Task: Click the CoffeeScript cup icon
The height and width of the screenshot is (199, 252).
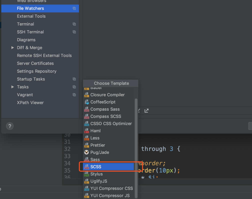Action: [87, 102]
